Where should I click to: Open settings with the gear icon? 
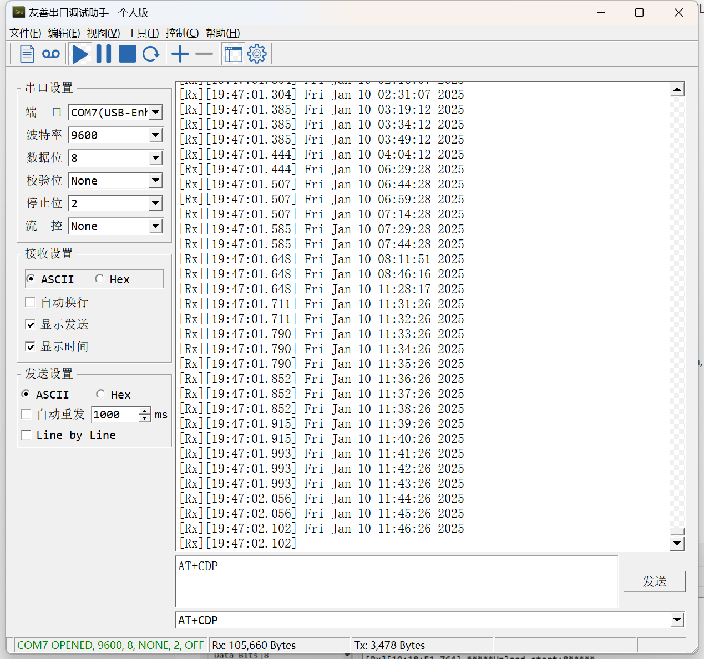[257, 54]
